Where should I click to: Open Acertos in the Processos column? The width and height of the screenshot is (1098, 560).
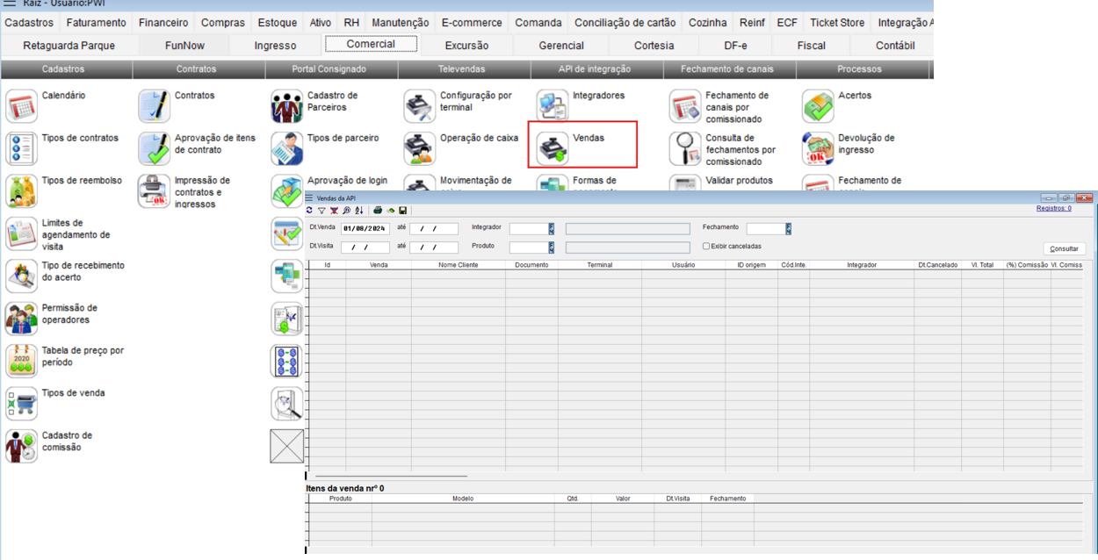pyautogui.click(x=818, y=106)
